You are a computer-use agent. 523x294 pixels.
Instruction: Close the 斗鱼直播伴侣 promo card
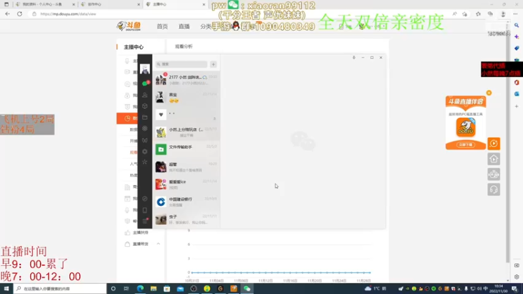(x=489, y=93)
